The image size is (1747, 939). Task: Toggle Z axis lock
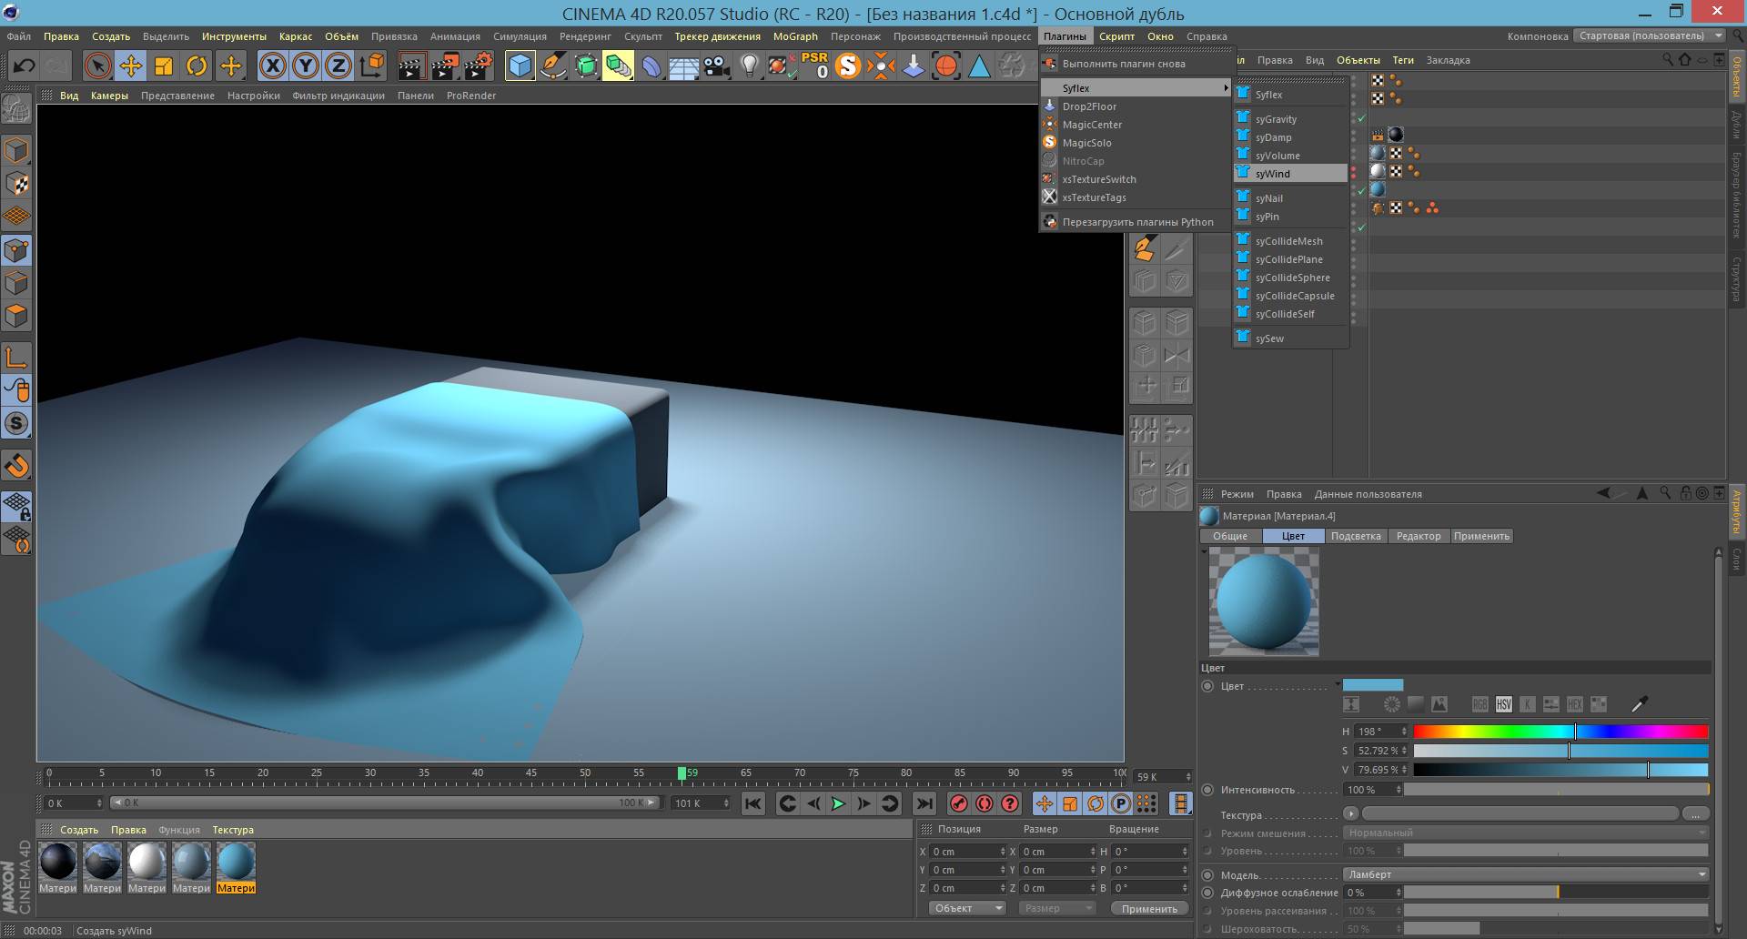click(x=338, y=66)
